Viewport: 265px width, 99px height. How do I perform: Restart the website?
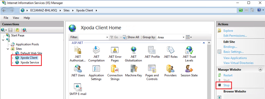[x=228, y=75]
